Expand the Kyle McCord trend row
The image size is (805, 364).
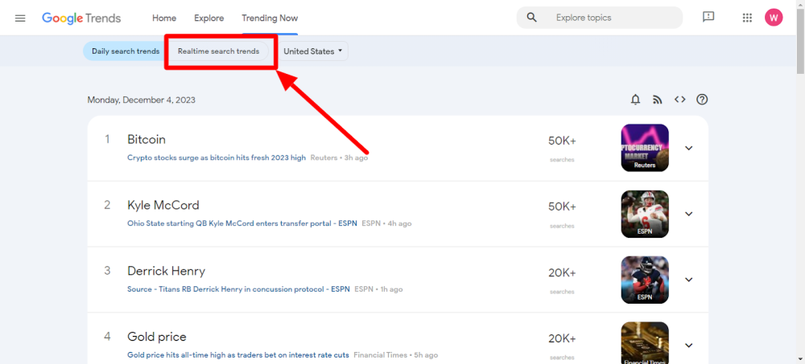pos(689,214)
